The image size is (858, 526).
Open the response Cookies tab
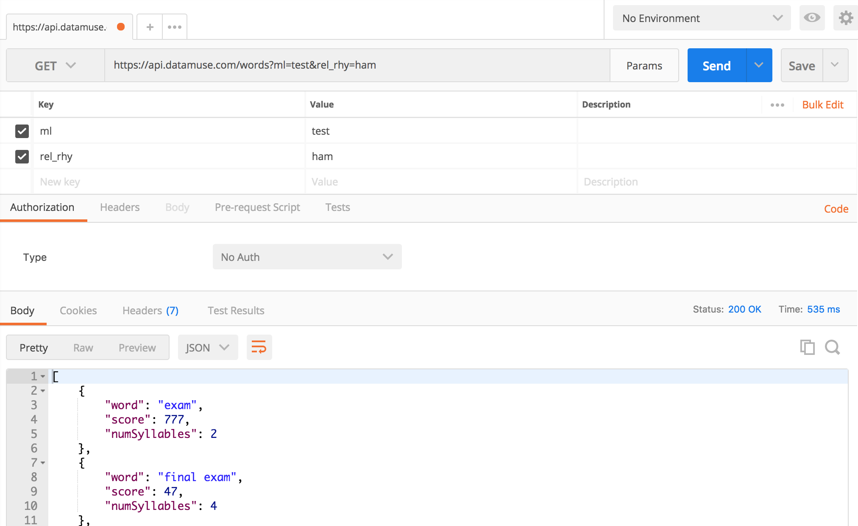[78, 310]
